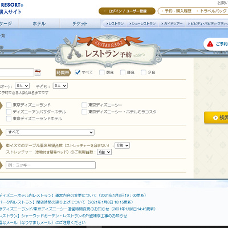Click the 時間帯 label tag
The image size is (228, 228).
[63, 72]
